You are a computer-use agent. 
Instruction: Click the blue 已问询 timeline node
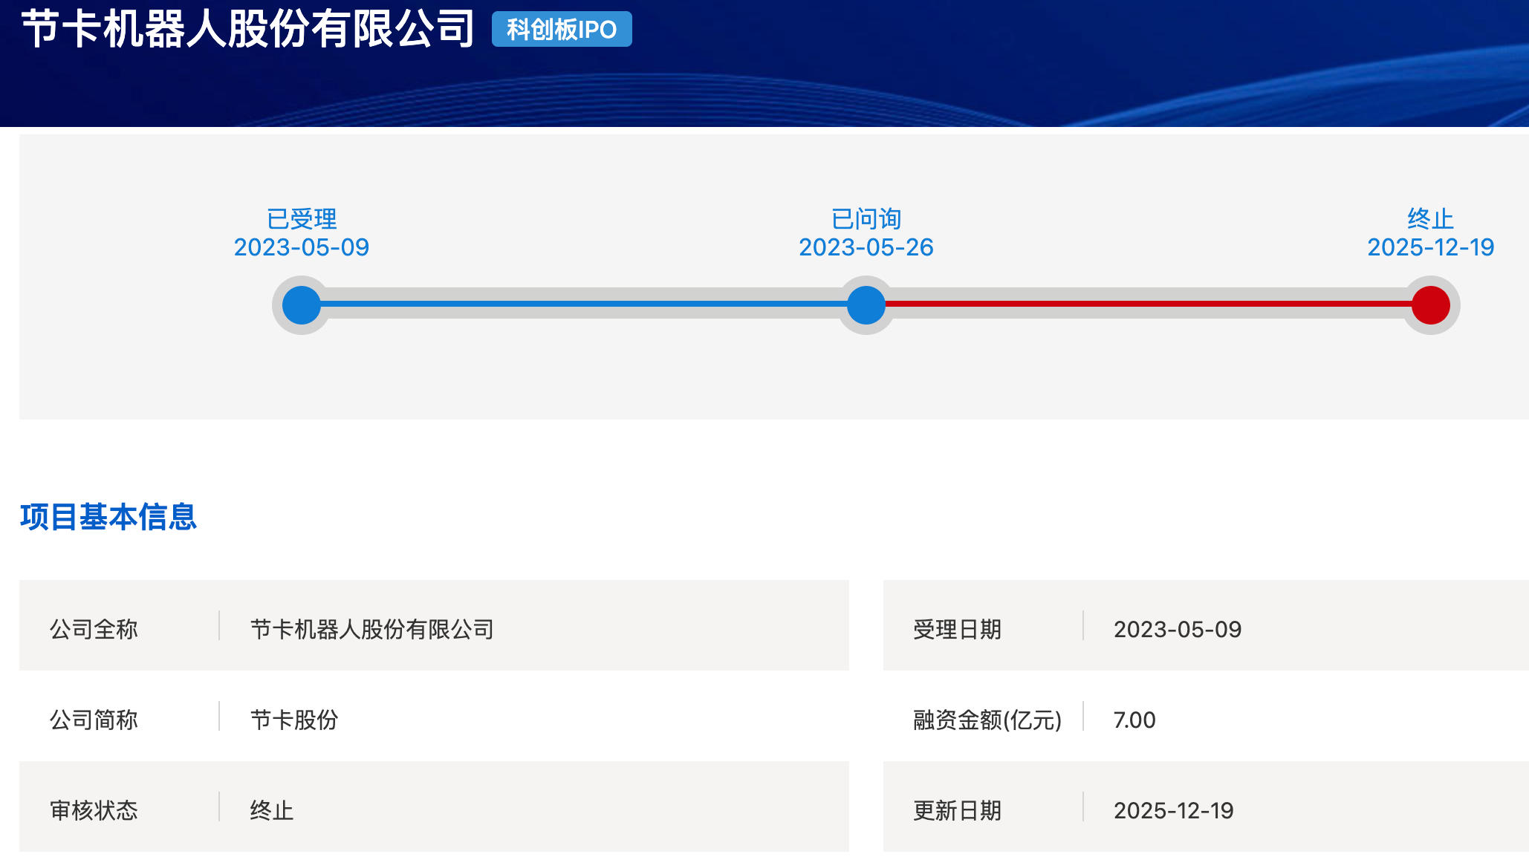click(x=866, y=305)
